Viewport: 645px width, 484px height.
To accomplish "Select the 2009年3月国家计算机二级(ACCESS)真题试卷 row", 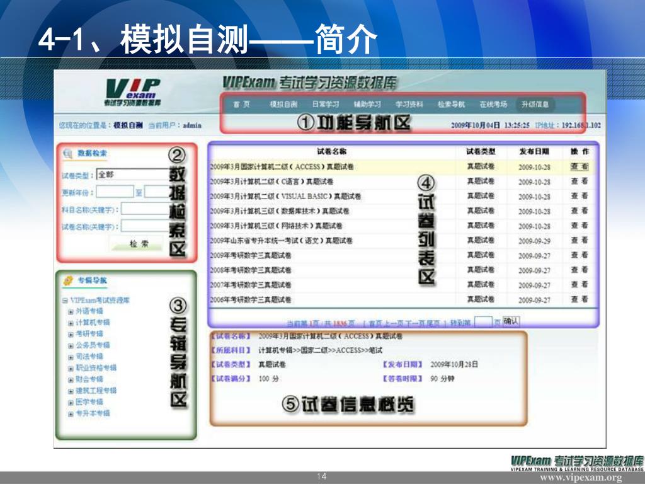I will 402,166.
